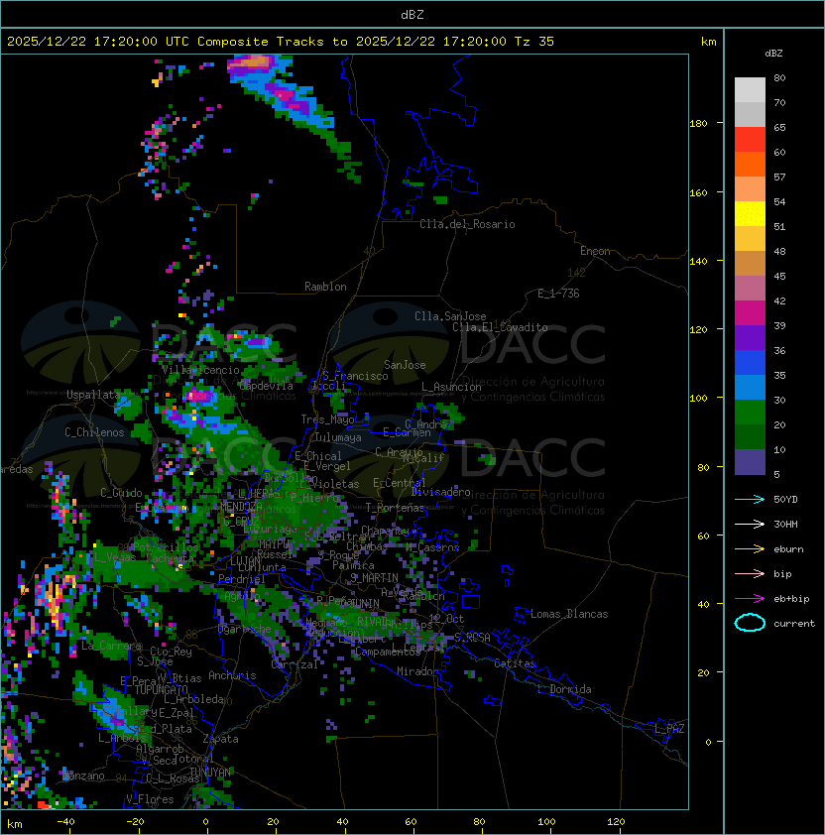Click the Clla.del_Rosario label
Screen dimensions: 825x835
tap(467, 224)
